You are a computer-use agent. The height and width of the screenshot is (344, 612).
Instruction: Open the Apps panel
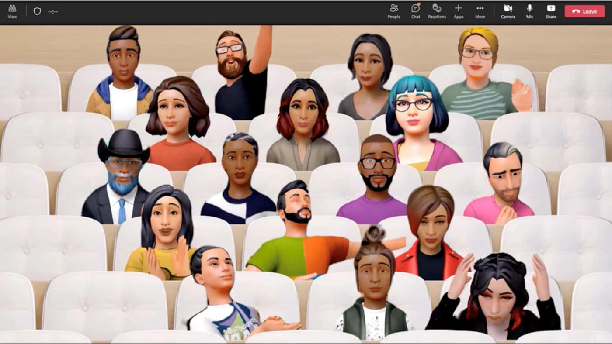pos(459,11)
